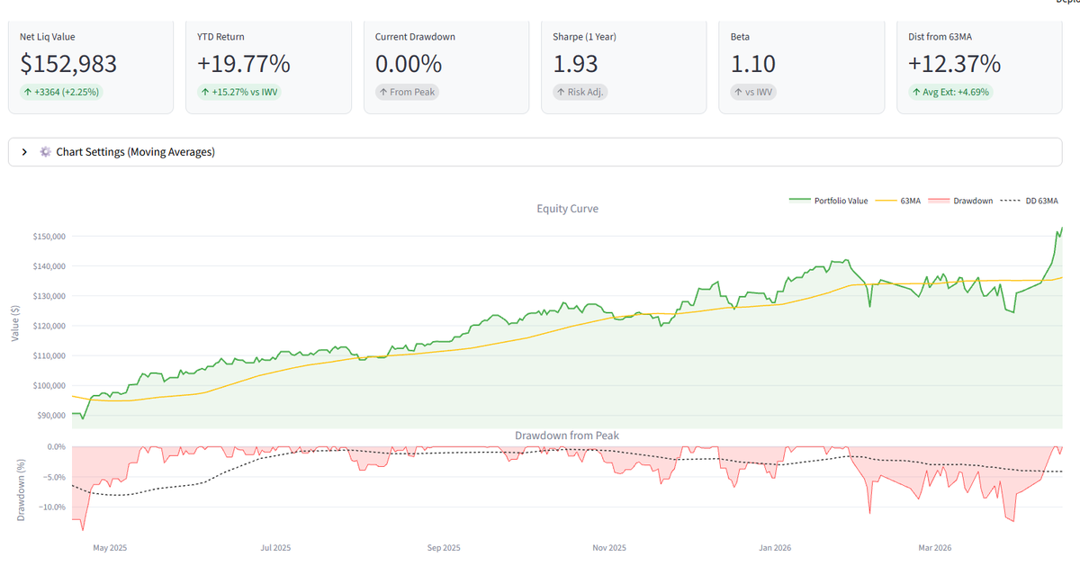Click the $152,983 Net Liq Value figure
Viewport: 1080px width, 584px height.
[68, 64]
